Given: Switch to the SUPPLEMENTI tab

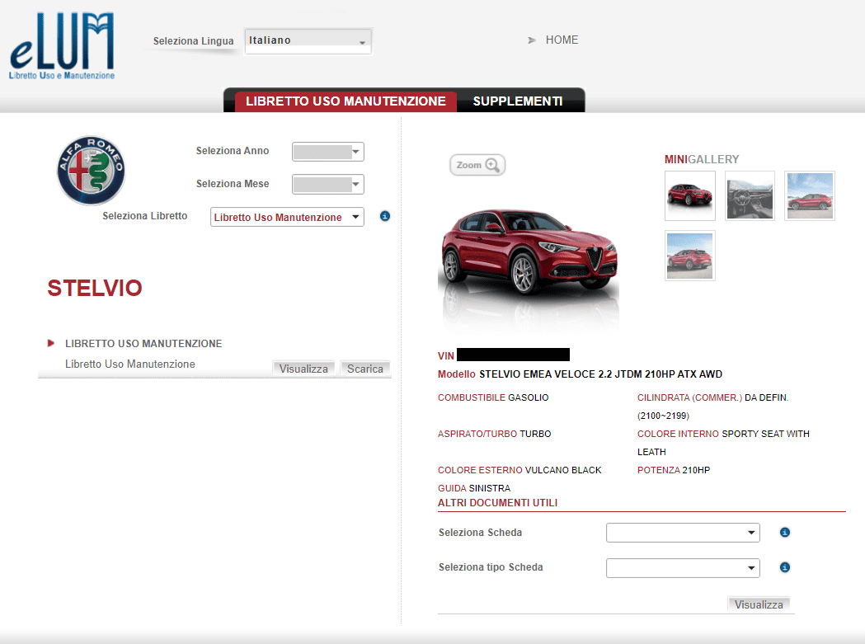Looking at the screenshot, I should pyautogui.click(x=518, y=101).
